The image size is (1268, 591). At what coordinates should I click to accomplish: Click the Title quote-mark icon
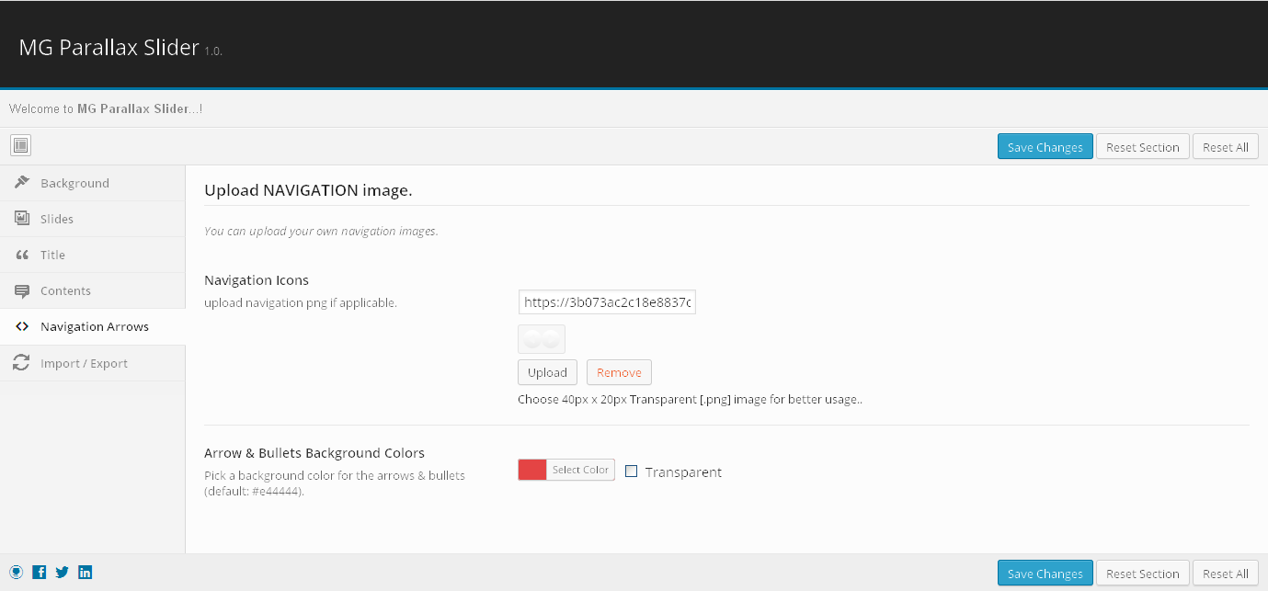coord(22,255)
